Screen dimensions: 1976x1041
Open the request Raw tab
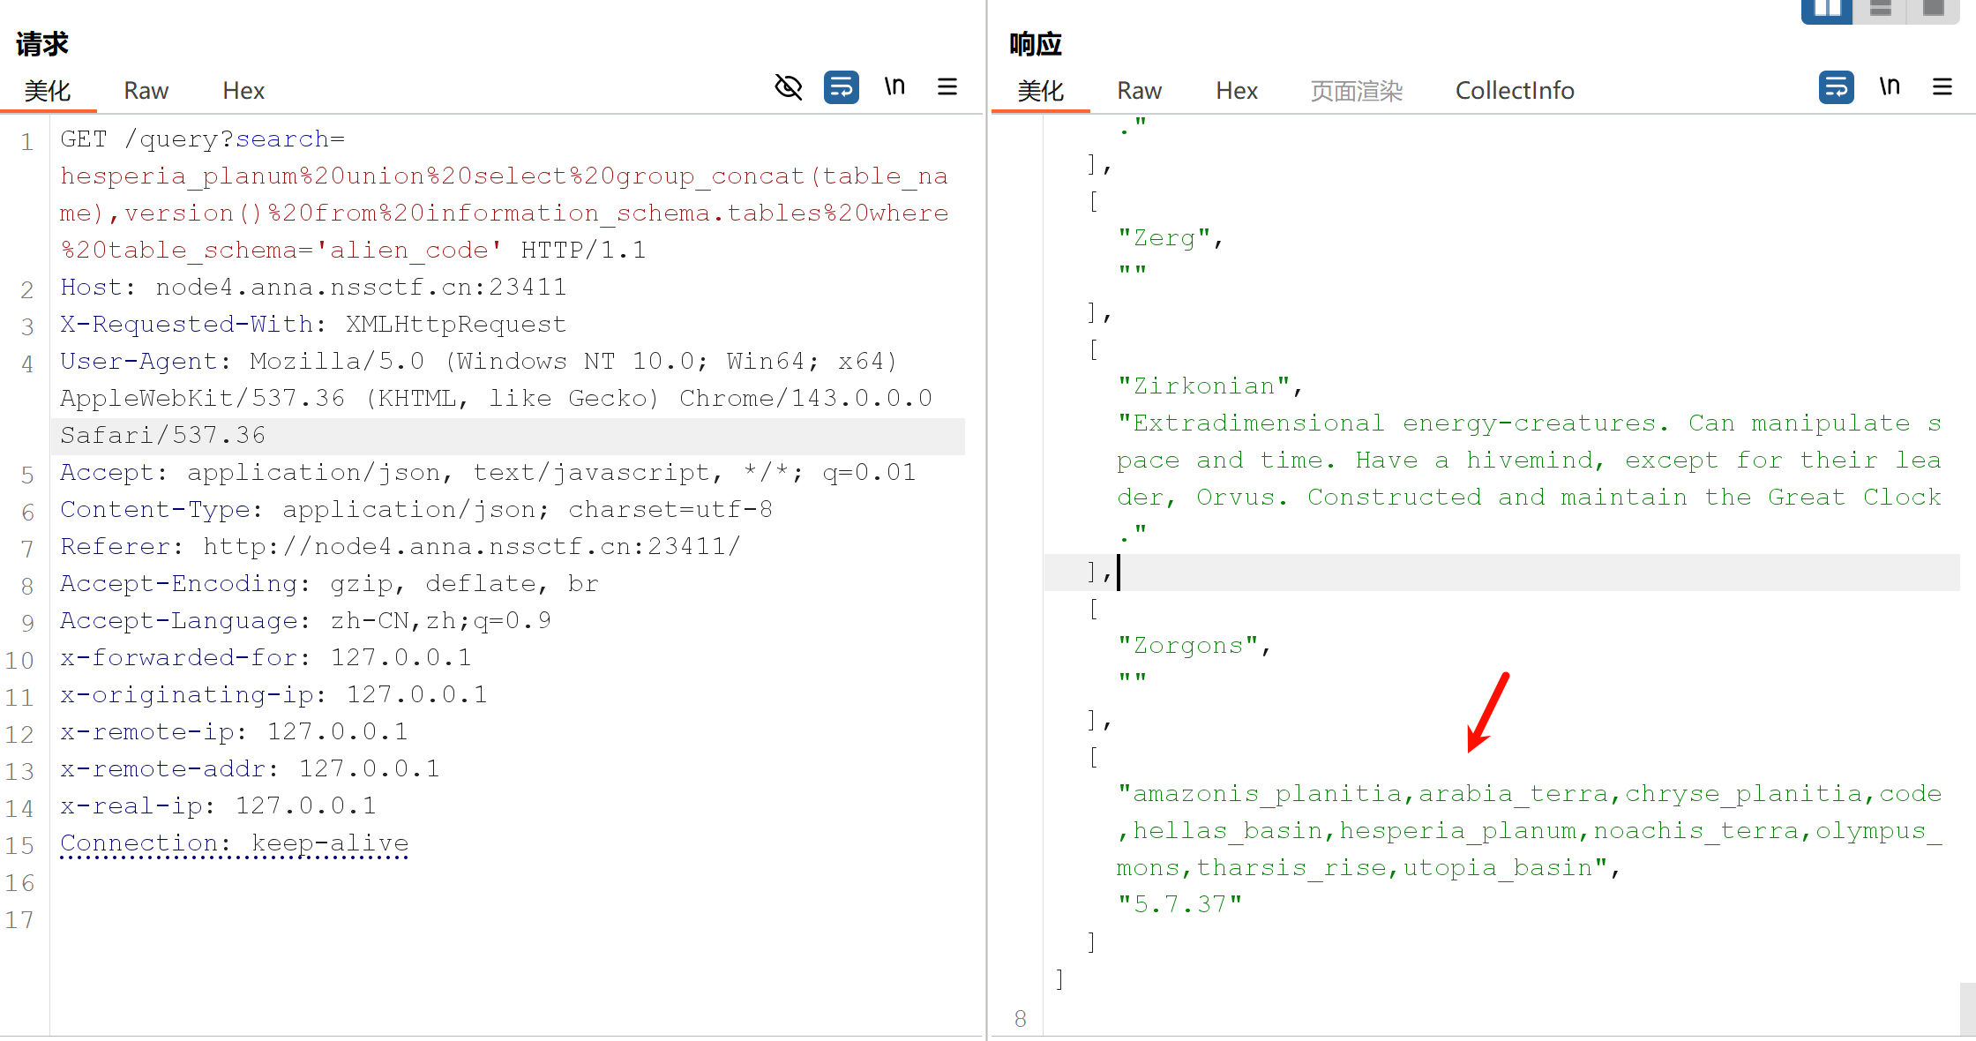146,91
